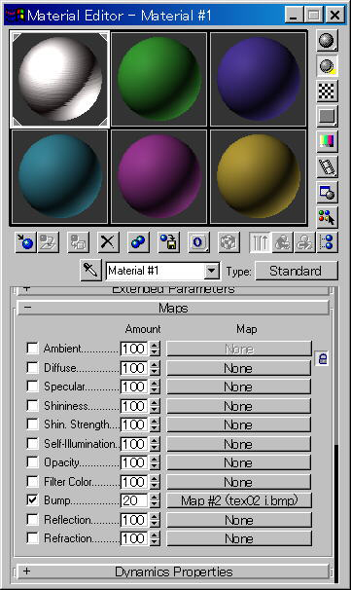Image resolution: width=351 pixels, height=590 pixels.
Task: Open the Material/Map Navigator icon
Action: pos(327,242)
